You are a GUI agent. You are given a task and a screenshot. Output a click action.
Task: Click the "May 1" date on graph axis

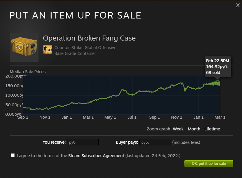110,117
